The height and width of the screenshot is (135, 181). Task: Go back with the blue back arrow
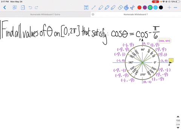5,7
